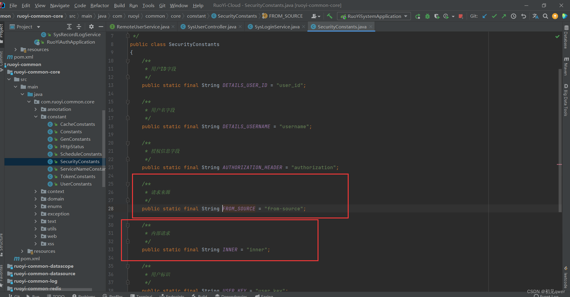The height and width of the screenshot is (297, 570).
Task: Open the RuoYiSystemApplication run configuration dropdown
Action: click(x=374, y=16)
